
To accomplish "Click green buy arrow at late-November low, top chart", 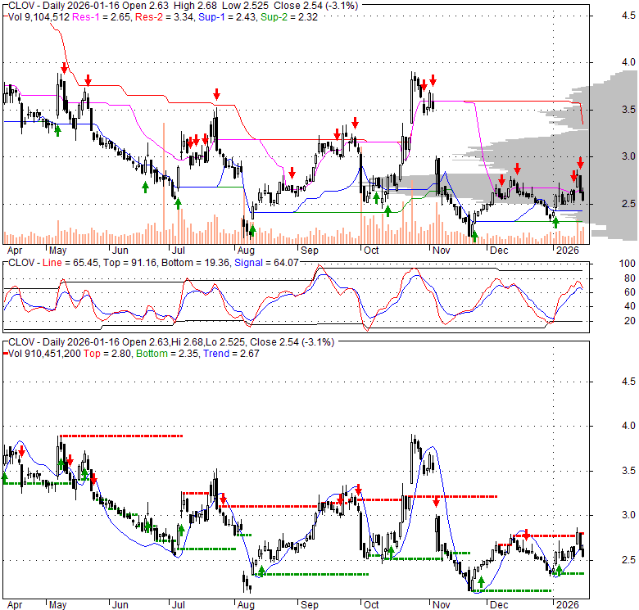I will point(474,236).
